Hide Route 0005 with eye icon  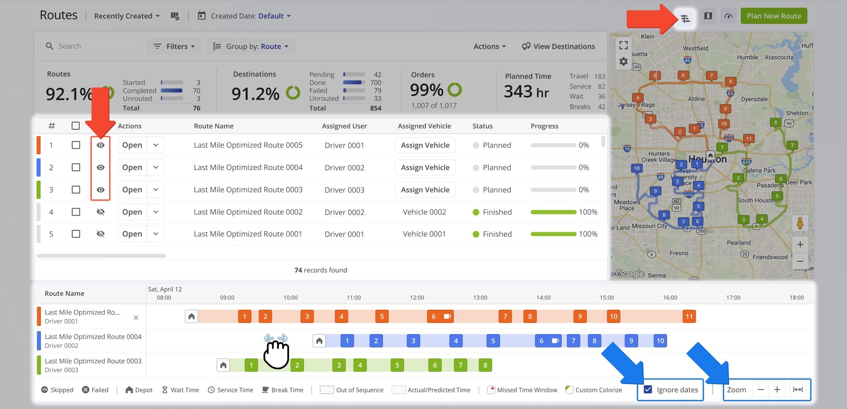(100, 145)
